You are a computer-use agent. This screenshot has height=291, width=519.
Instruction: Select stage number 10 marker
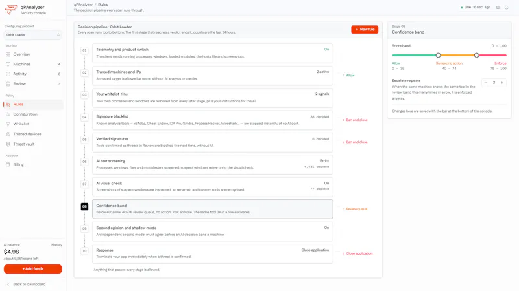(x=84, y=251)
